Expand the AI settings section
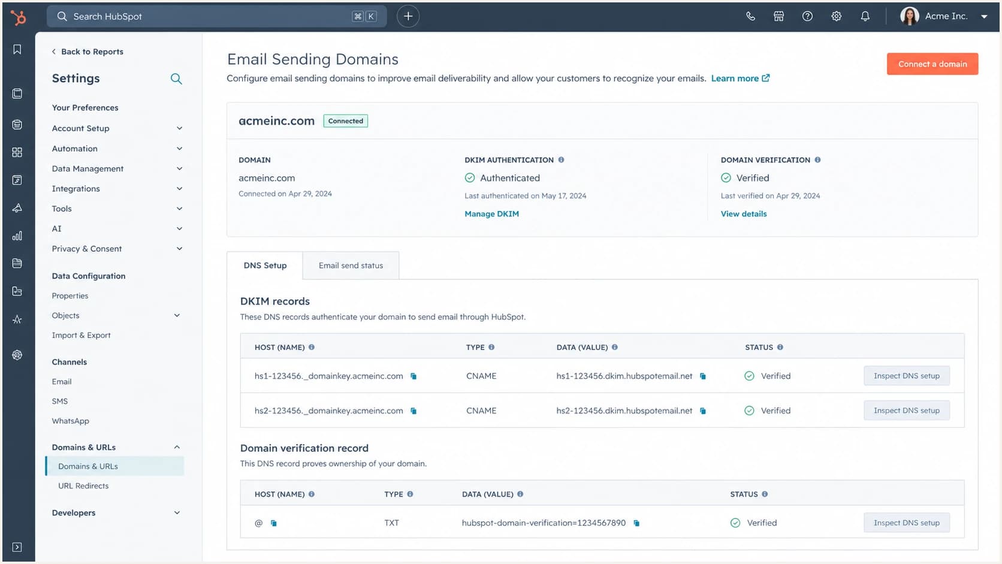 click(x=117, y=229)
